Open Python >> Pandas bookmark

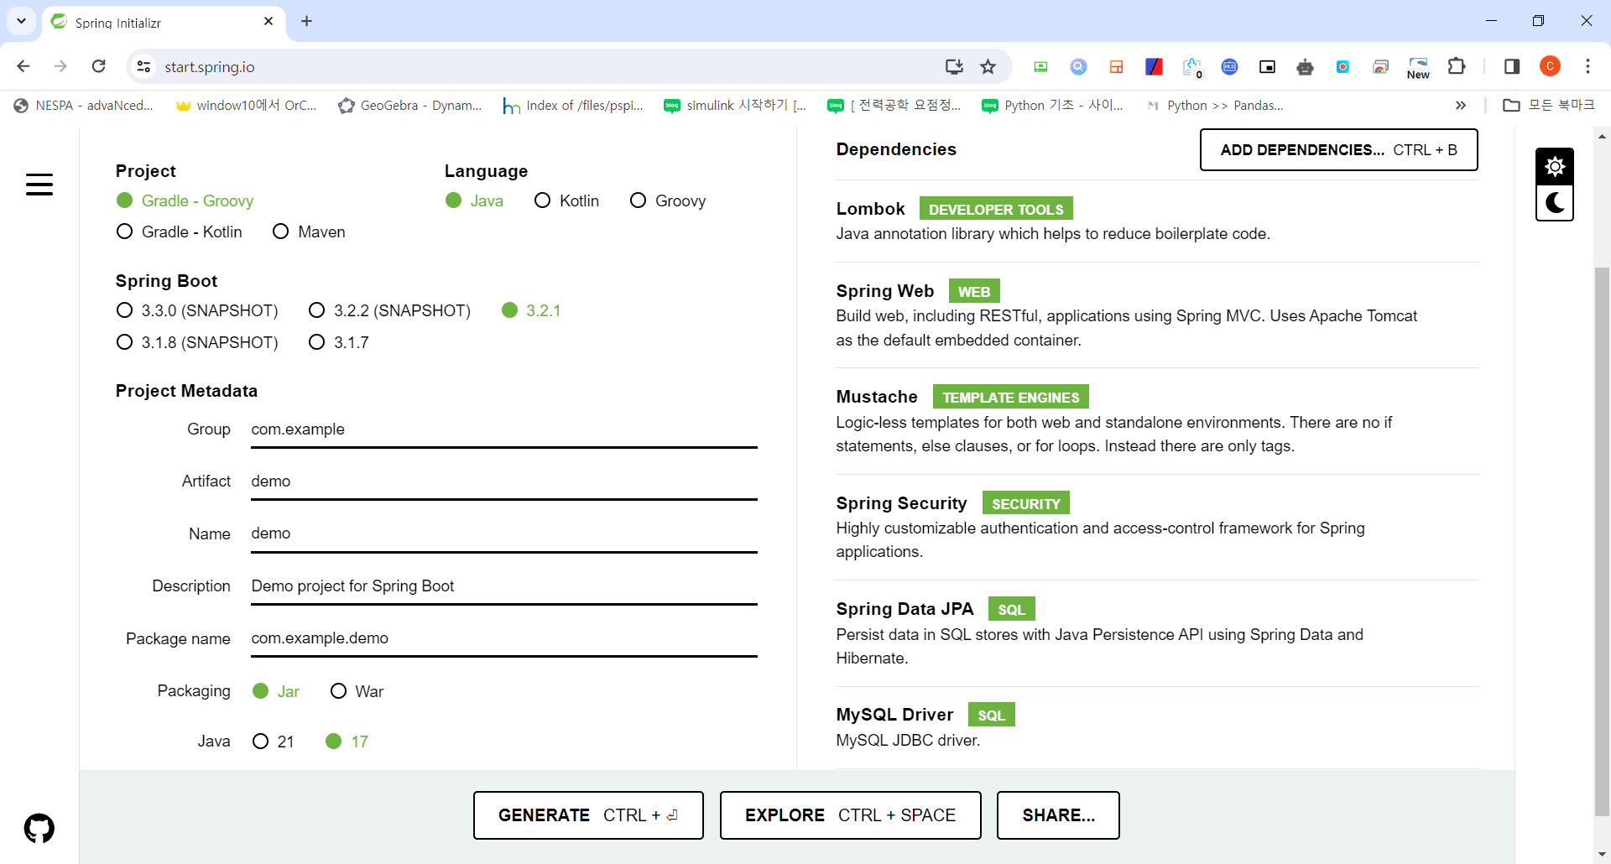point(1215,105)
